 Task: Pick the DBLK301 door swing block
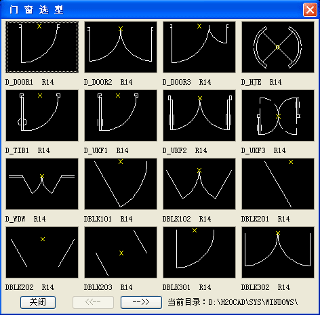tap(199, 252)
